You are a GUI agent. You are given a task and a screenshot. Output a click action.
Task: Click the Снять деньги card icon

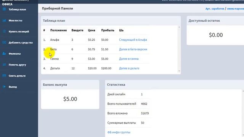[x=4, y=76]
